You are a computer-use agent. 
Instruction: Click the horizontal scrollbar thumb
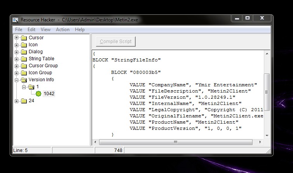[176, 142]
